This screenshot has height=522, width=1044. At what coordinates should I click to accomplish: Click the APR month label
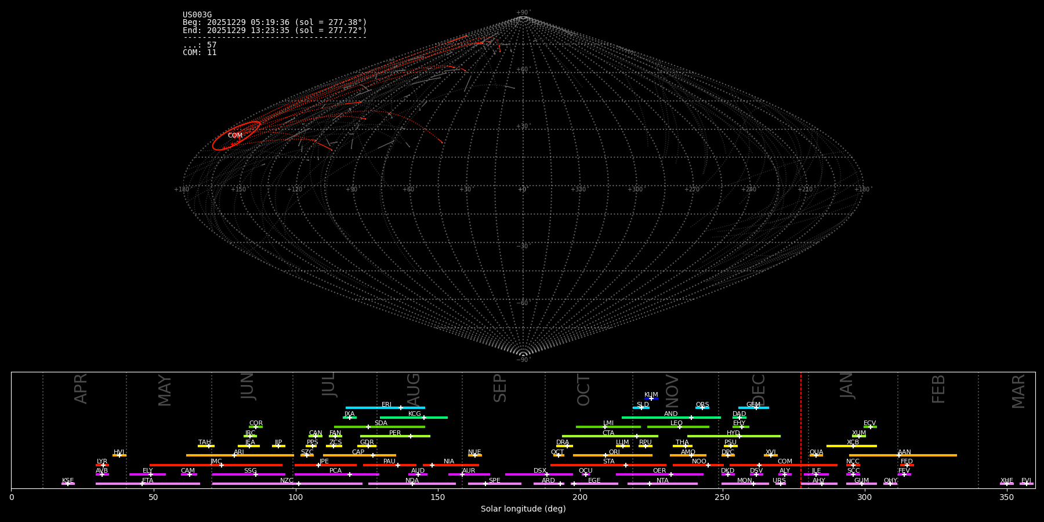pyautogui.click(x=81, y=389)
